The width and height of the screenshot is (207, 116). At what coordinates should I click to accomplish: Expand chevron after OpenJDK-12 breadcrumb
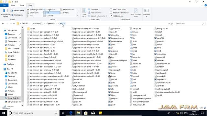[x=58, y=24]
